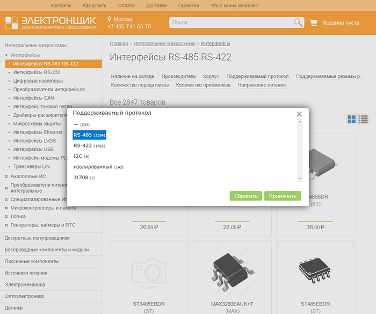This screenshot has height=314, width=376.
Task: Open Интерфейсы USB category
Action: tap(33, 149)
